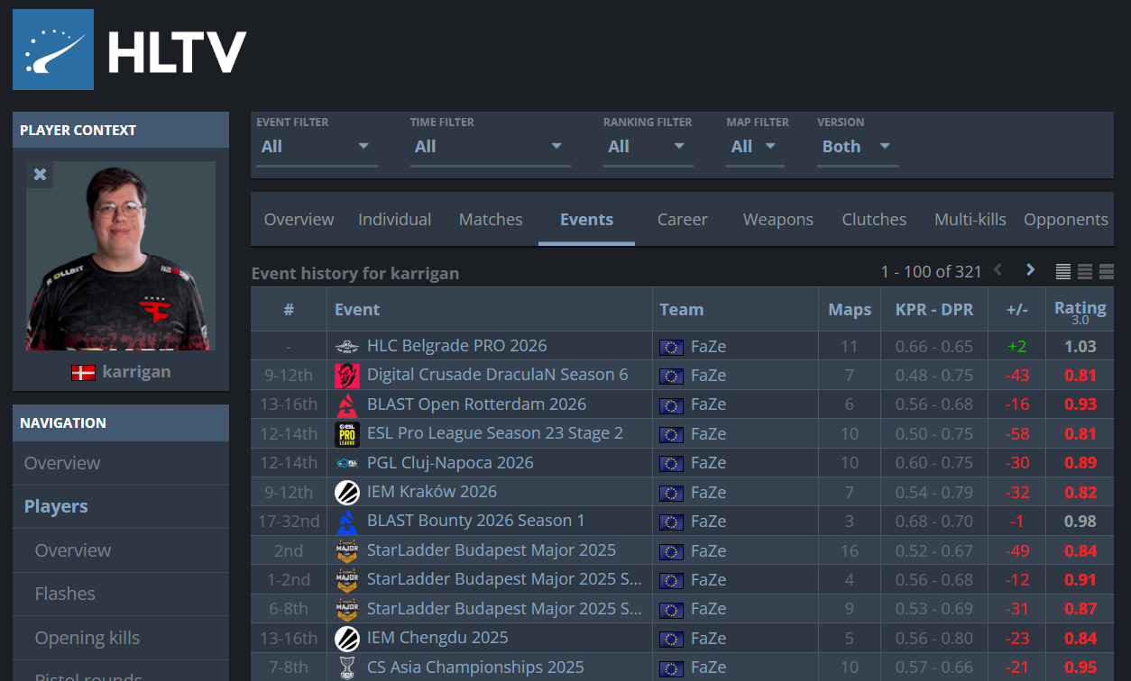Switch to the densest table layout icon
The height and width of the screenshot is (681, 1131).
point(1062,271)
